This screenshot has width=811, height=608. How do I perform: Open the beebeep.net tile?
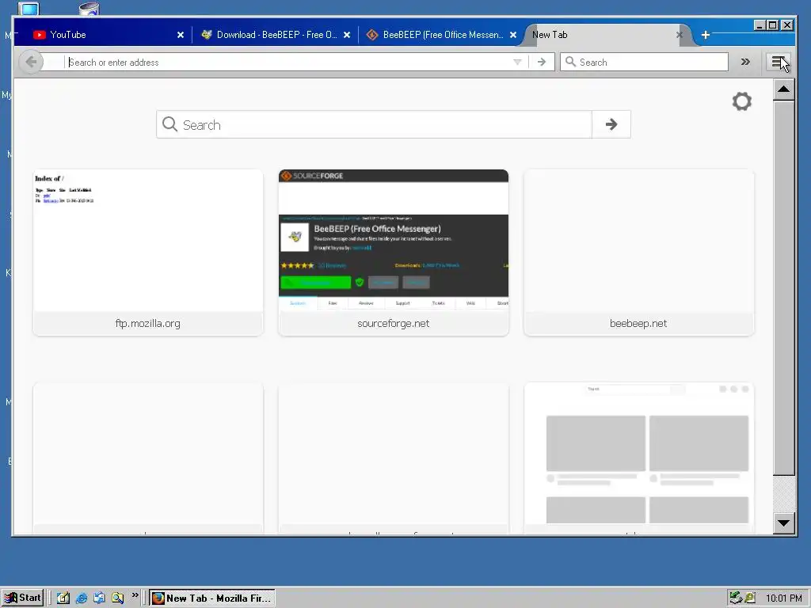coord(639,253)
